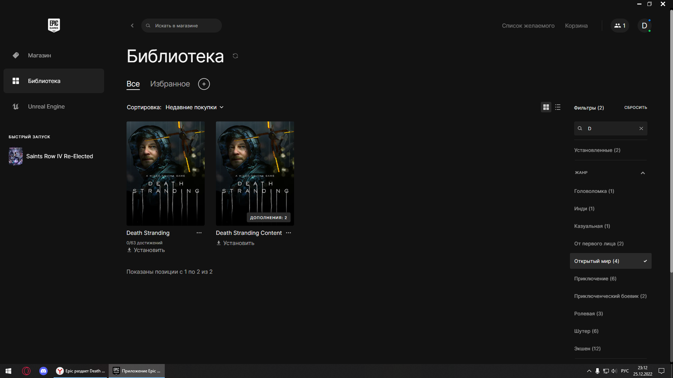
Task: Switch to the Избранное tab
Action: pyautogui.click(x=170, y=84)
